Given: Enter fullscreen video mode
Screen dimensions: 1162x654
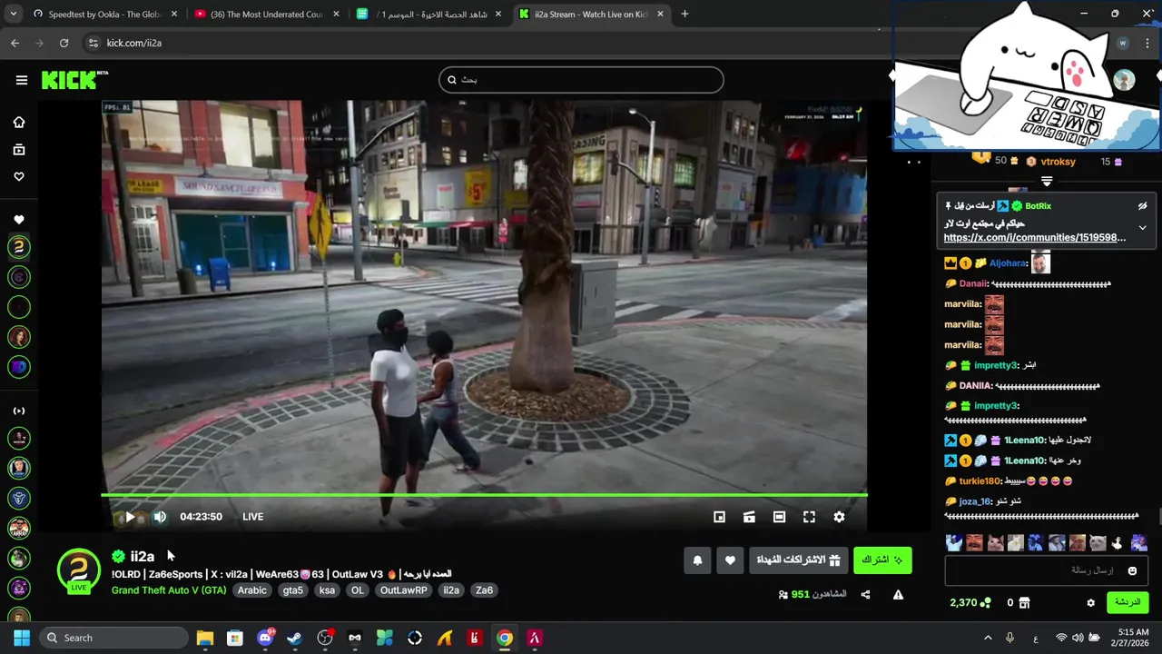Looking at the screenshot, I should (x=809, y=517).
